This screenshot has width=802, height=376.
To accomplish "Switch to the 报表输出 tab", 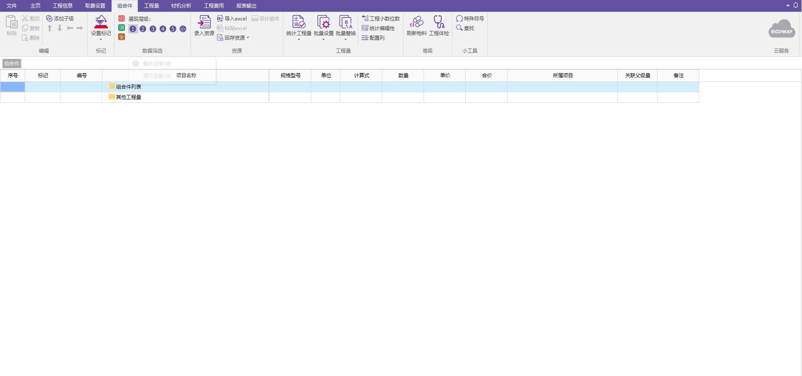I will pos(246,6).
